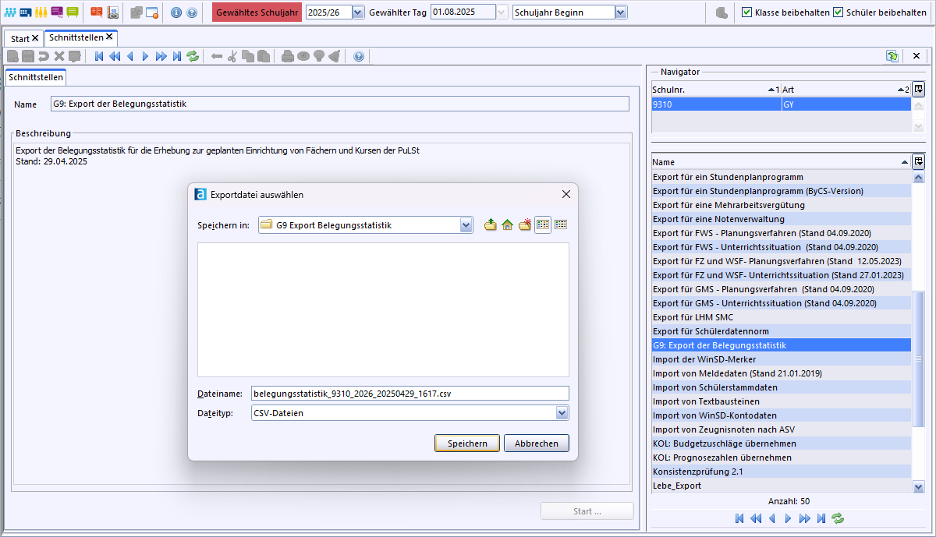The width and height of the screenshot is (936, 537).
Task: Click the green refresh icon in toolbar
Action: pos(193,56)
